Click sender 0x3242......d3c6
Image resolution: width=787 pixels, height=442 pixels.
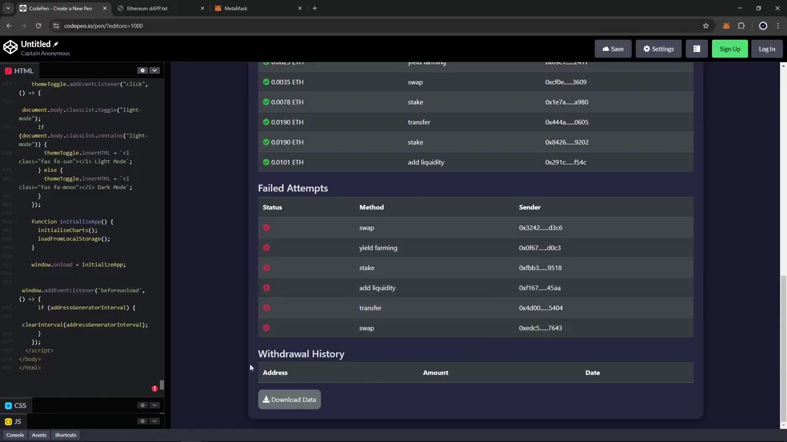pyautogui.click(x=540, y=228)
